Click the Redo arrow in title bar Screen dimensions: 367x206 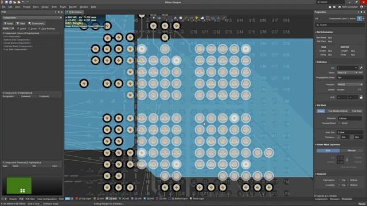pyautogui.click(x=28, y=2)
